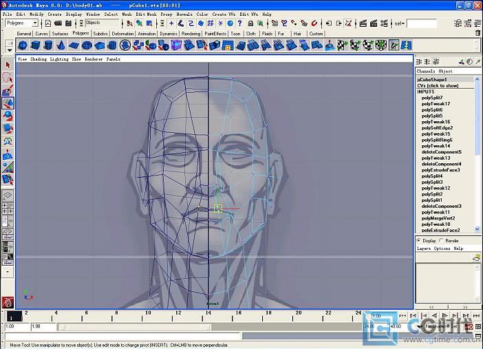Viewport: 483px width, 349px height.
Task: Open the viewport Panels menu
Action: point(114,59)
